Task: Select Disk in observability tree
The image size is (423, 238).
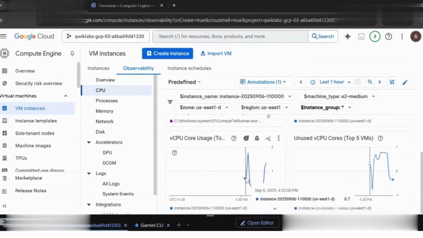Action: pos(100,132)
